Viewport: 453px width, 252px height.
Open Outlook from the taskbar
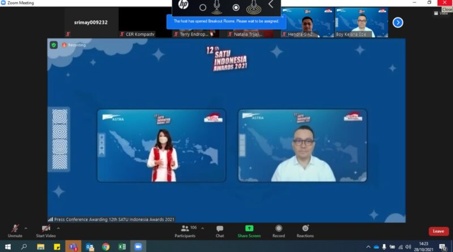pyautogui.click(x=89, y=246)
